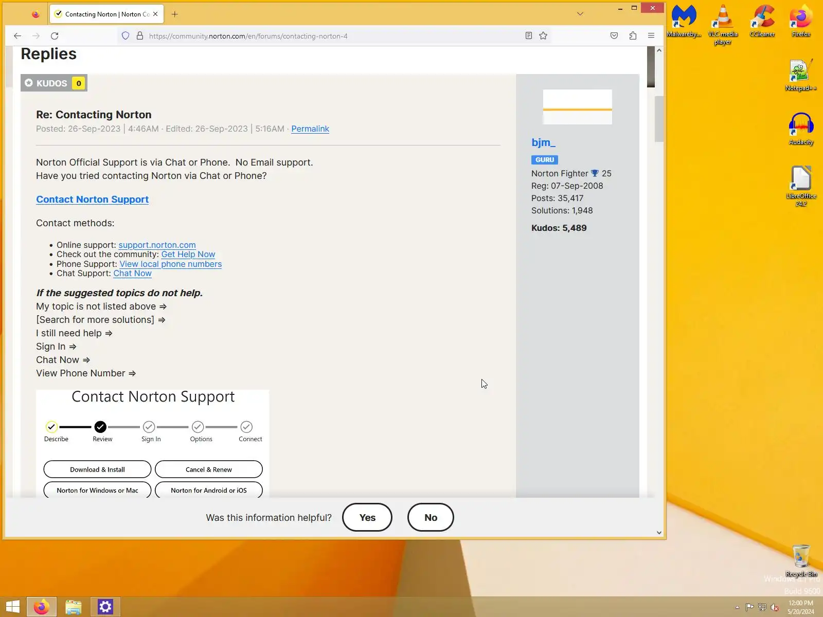
Task: Click the page scrollbar up arrow
Action: [659, 50]
